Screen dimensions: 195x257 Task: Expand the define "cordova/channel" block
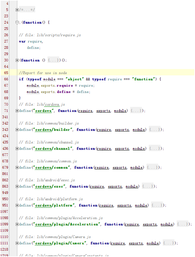pyautogui.click(x=17, y=149)
